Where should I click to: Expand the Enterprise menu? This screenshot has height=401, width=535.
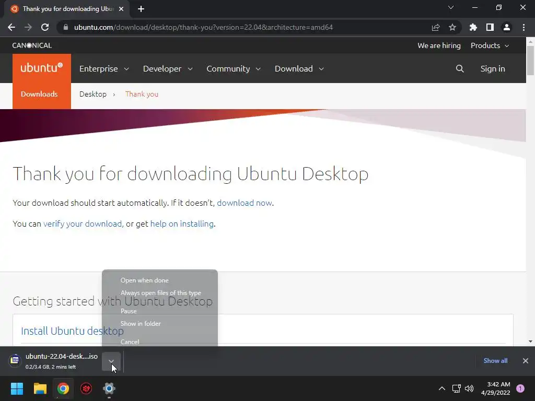coord(104,68)
